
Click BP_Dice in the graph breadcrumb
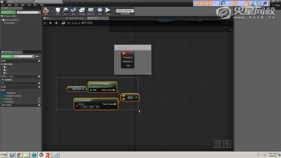73,23
